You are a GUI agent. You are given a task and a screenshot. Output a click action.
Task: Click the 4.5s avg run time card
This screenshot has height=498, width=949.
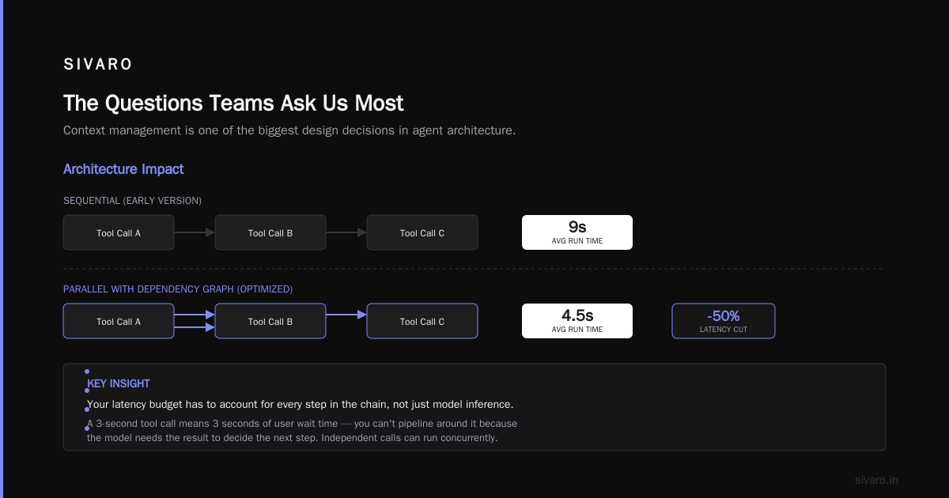click(577, 321)
